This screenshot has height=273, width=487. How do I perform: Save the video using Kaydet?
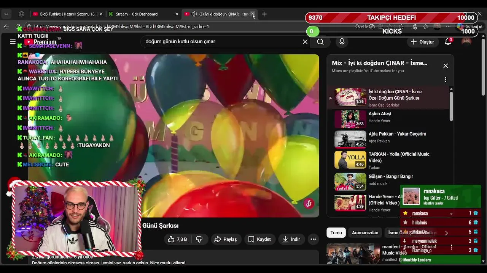pyautogui.click(x=259, y=239)
